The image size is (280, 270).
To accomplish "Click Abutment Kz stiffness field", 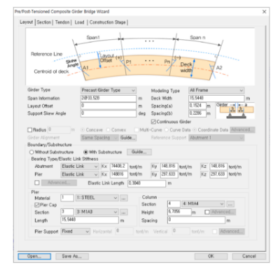I will pyautogui.click(x=218, y=166).
